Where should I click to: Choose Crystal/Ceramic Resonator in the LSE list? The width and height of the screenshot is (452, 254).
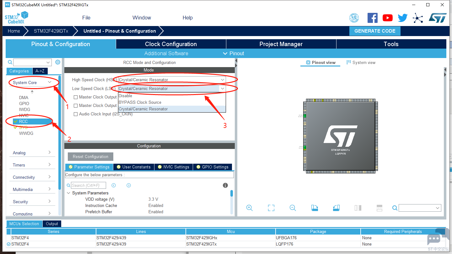tap(172, 109)
